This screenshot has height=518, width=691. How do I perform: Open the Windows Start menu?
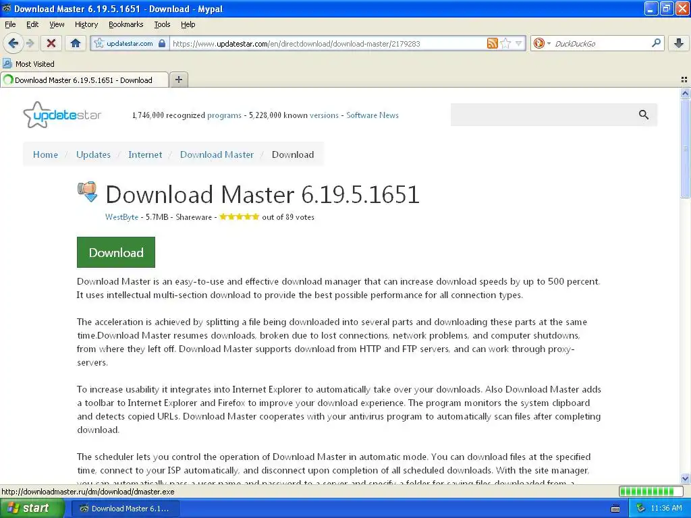click(x=32, y=508)
